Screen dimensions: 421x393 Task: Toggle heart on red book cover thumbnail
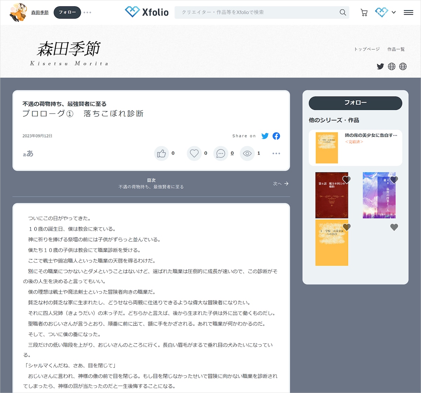[x=346, y=180]
